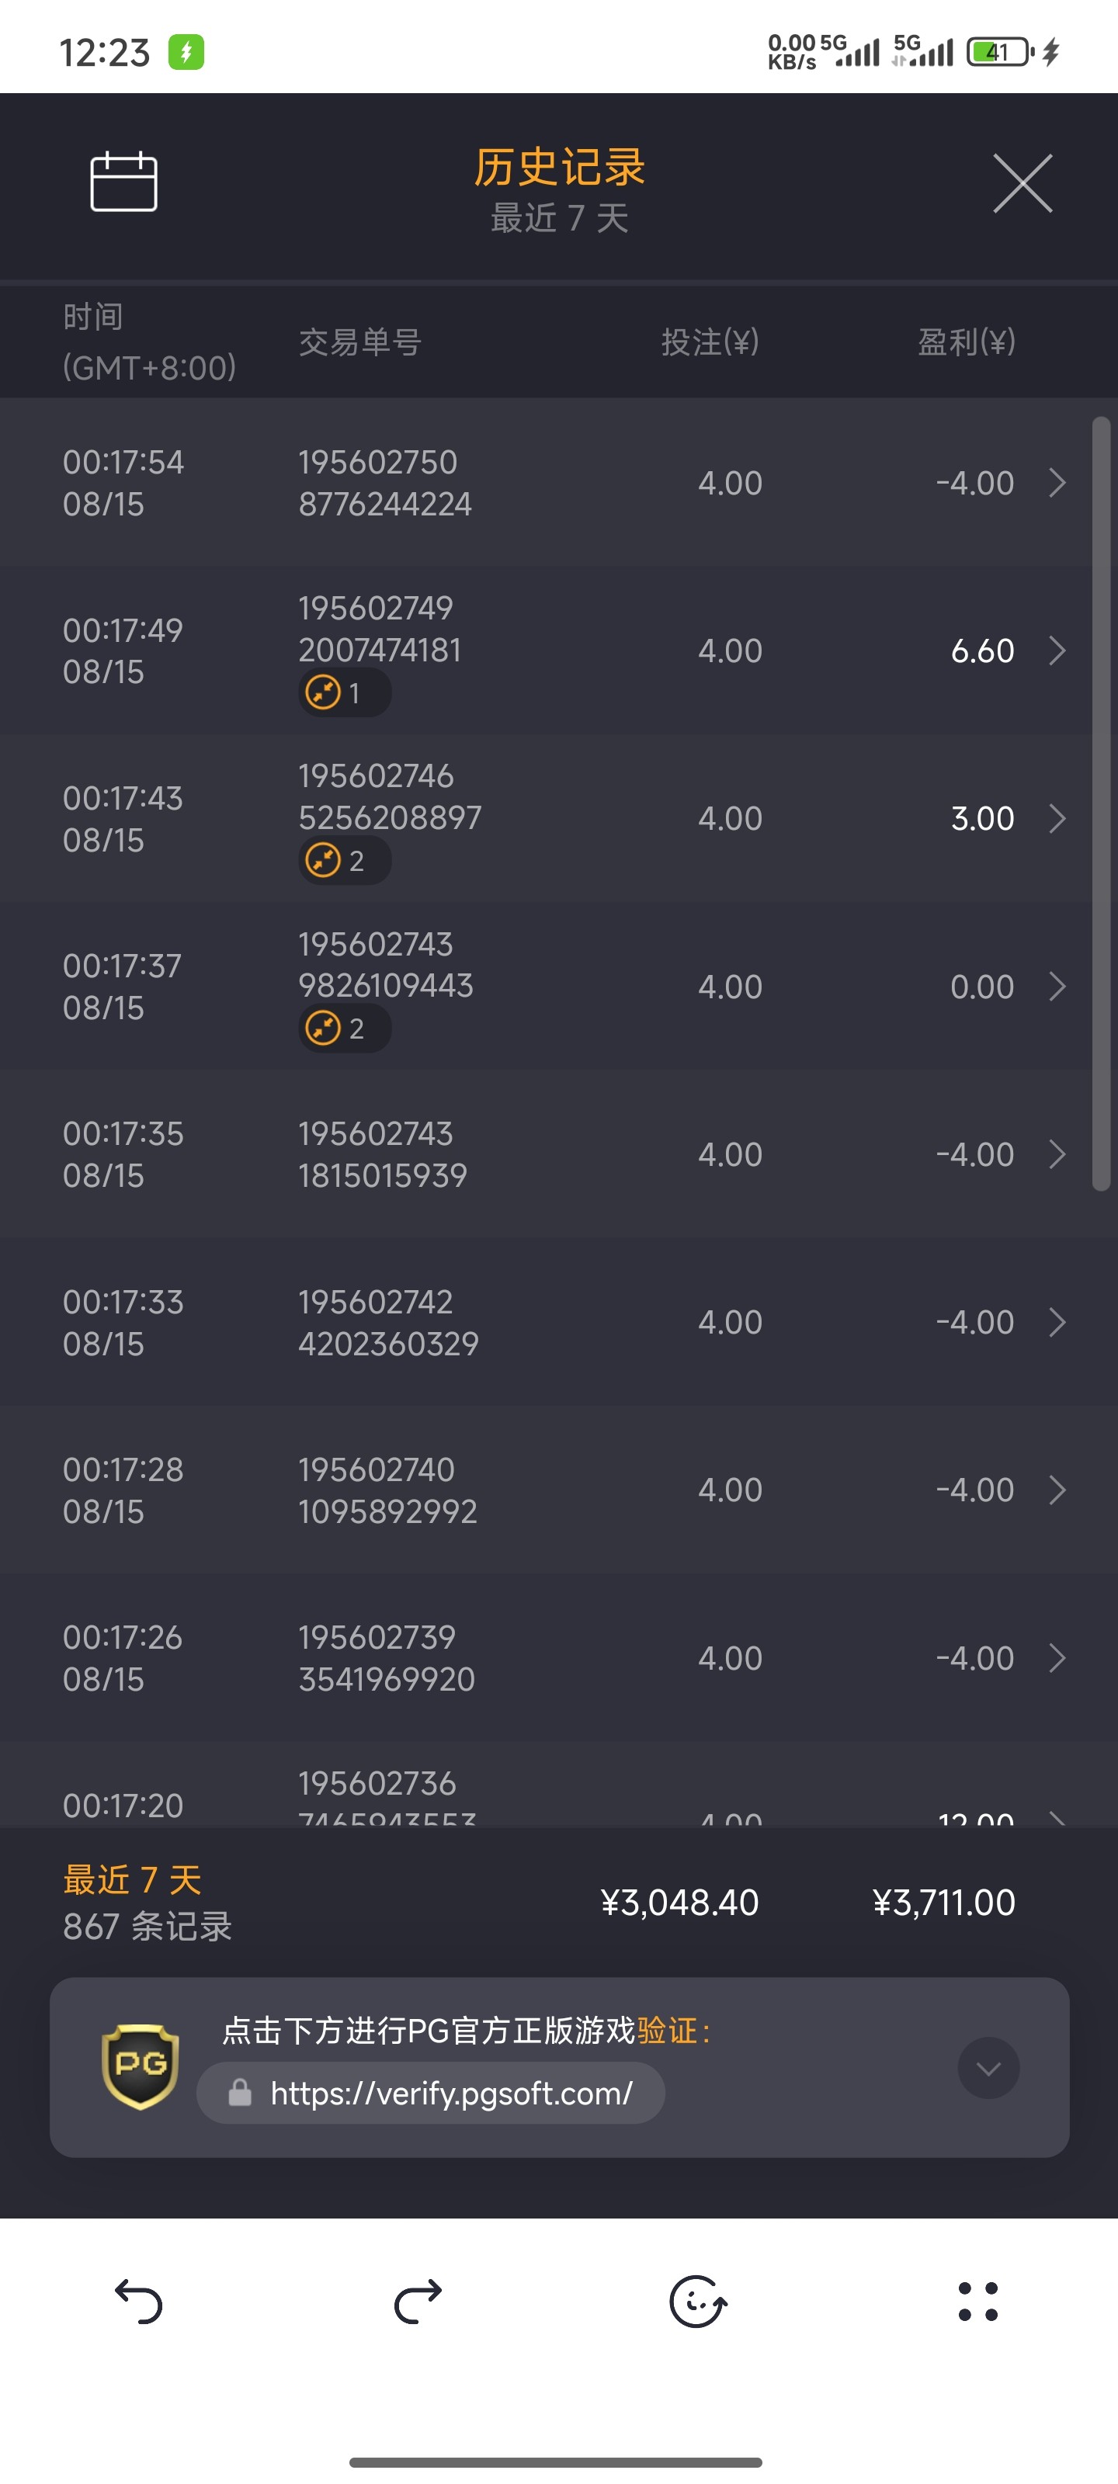
Task: Tap the undo arrow at bottom bar
Action: (x=139, y=2302)
